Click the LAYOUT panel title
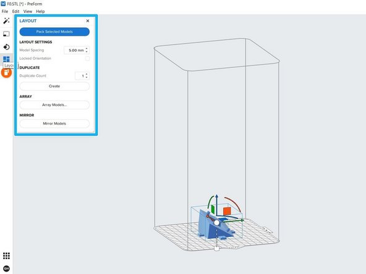This screenshot has width=366, height=274. (x=28, y=21)
